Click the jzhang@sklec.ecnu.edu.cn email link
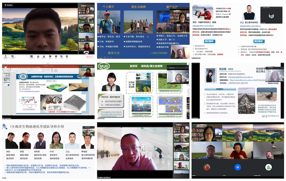Screen dimensions: 286x181 (x=203, y=26)
